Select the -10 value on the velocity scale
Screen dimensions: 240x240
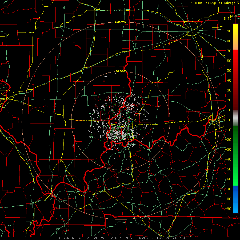click(228, 130)
